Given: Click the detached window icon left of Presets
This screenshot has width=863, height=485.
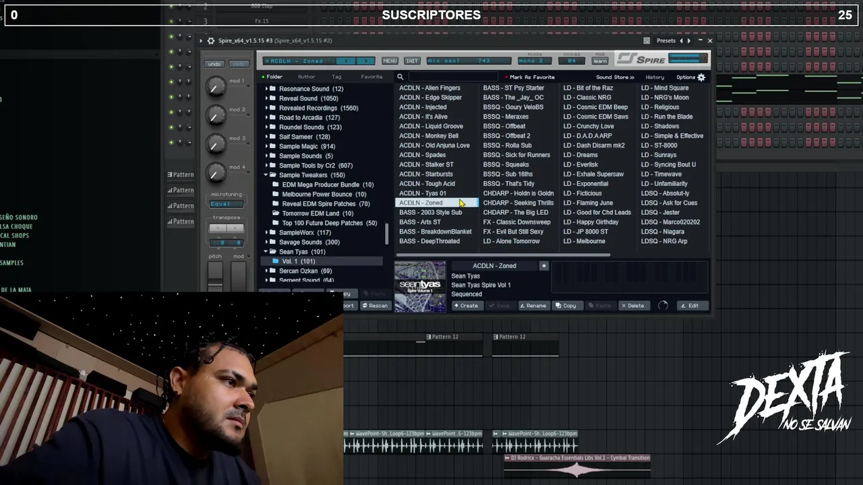Looking at the screenshot, I should [647, 41].
